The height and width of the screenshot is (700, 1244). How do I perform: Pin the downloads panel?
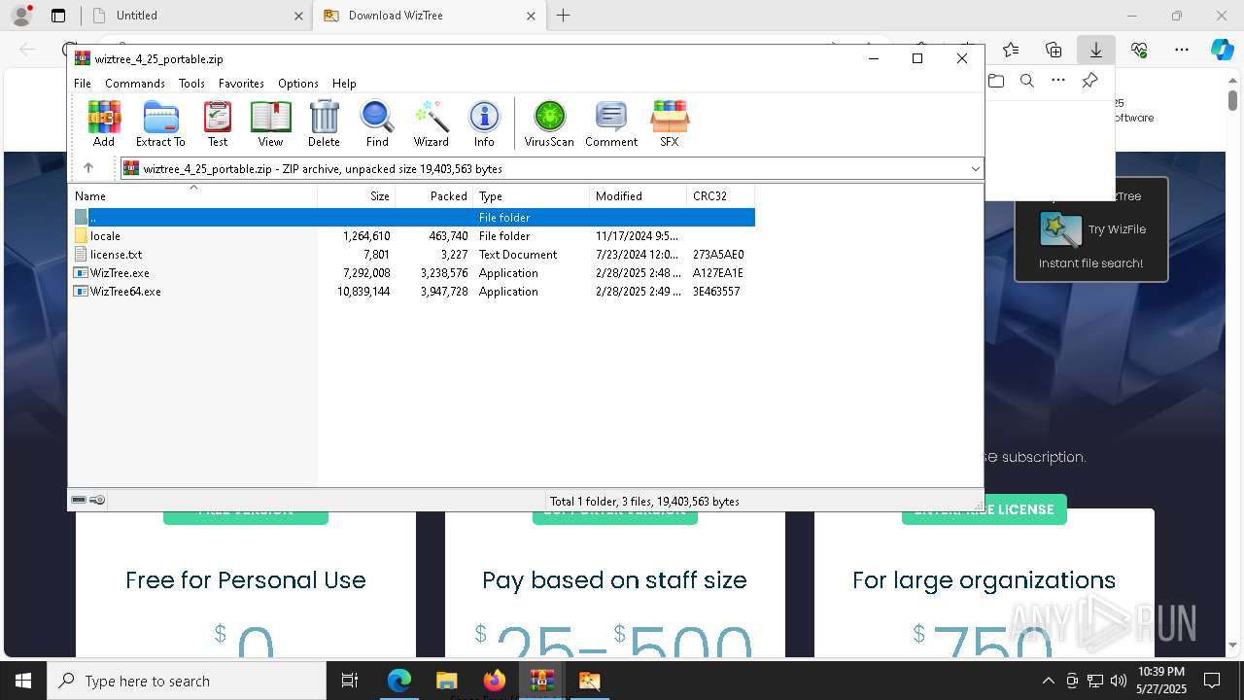coord(1089,81)
